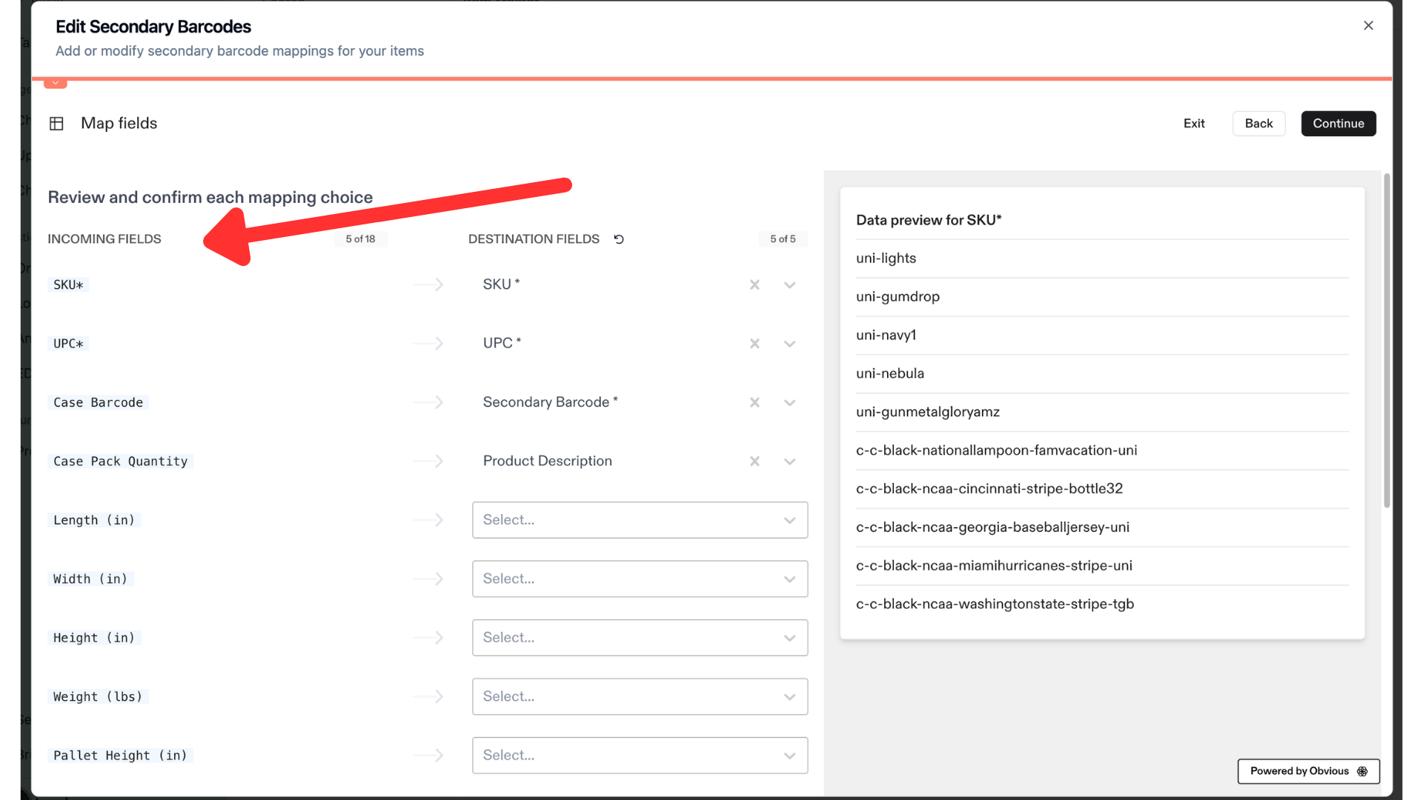Click the Exit link

1194,124
